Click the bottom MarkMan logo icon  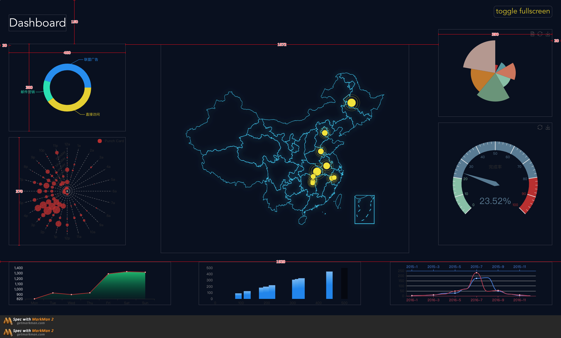[8, 332]
